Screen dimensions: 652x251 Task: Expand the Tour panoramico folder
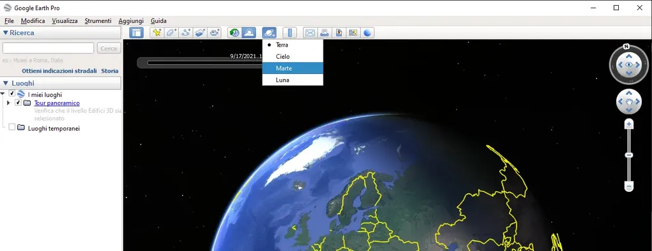pyautogui.click(x=8, y=103)
